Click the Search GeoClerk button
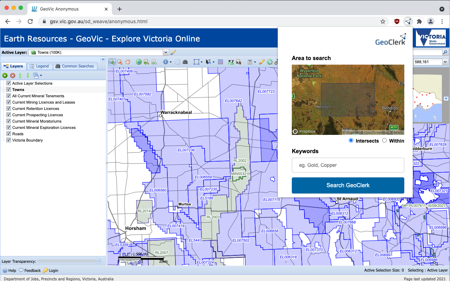 348,185
